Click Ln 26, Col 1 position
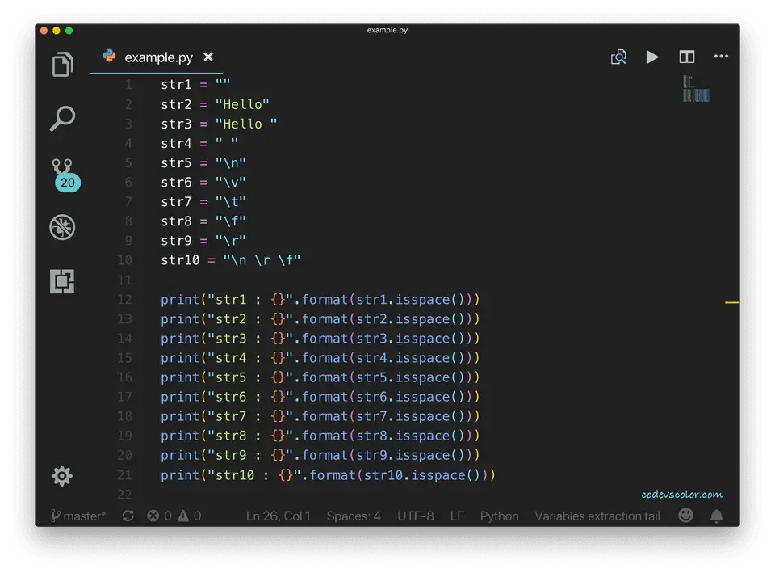This screenshot has height=573, width=775. [278, 516]
